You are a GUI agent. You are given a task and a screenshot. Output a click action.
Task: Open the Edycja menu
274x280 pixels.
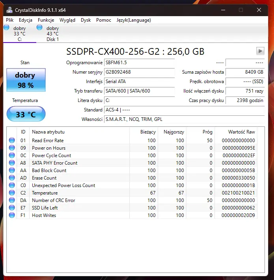click(x=26, y=20)
